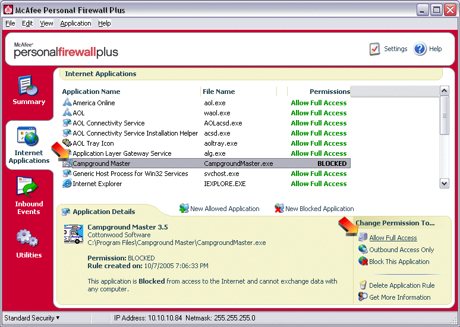460x327 pixels.
Task: Switch to the Inbound Events tab label
Action: point(29,207)
